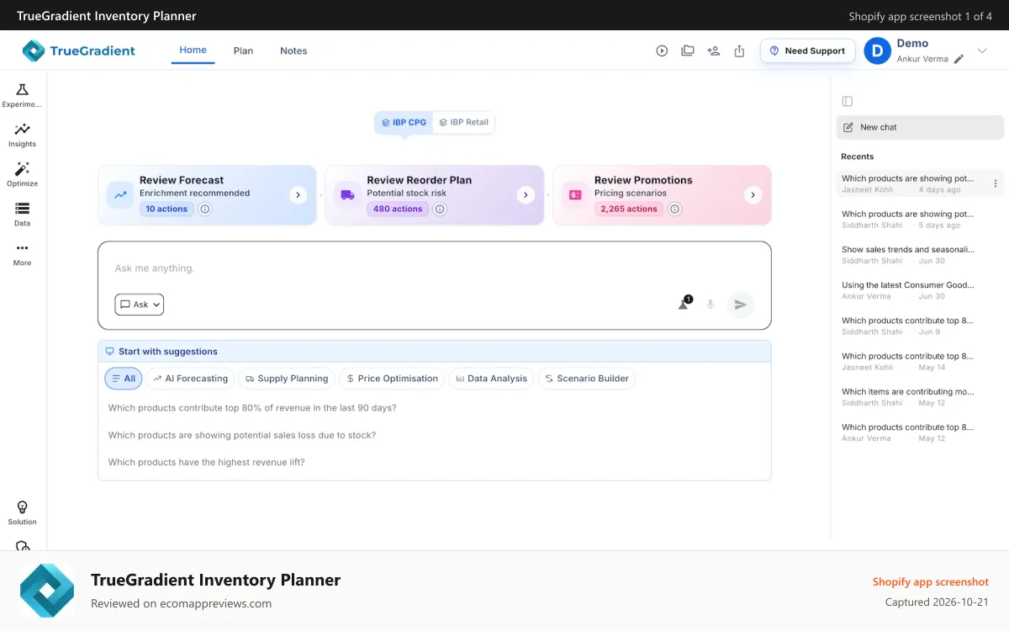Click the Review Reorder Plan card title
The image size is (1009, 631).
point(420,180)
